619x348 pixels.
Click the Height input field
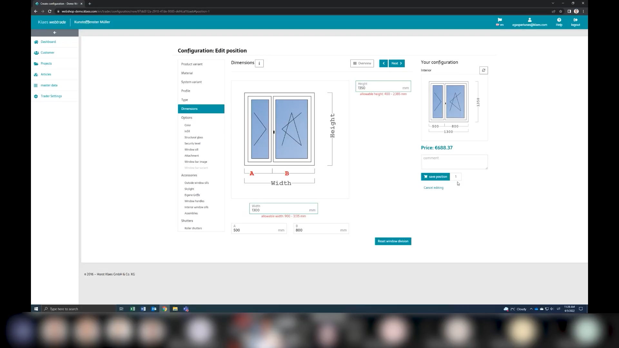tap(383, 86)
